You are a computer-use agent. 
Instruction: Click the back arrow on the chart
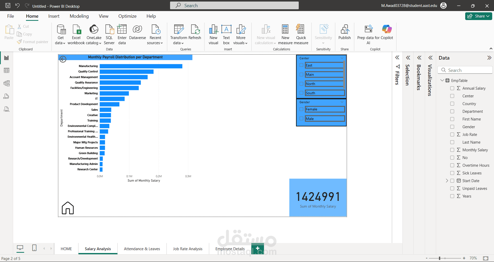(63, 59)
